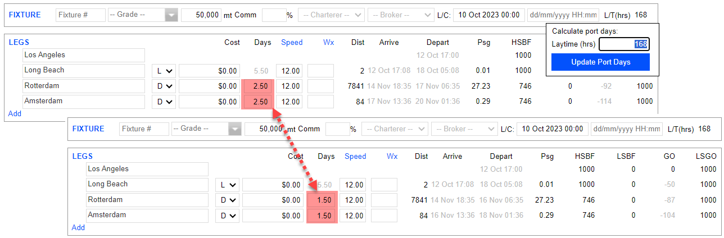Screen dimensions: 724x238
Task: Click highlighted 2.50 days field for Rotterdam
Action: [x=257, y=86]
